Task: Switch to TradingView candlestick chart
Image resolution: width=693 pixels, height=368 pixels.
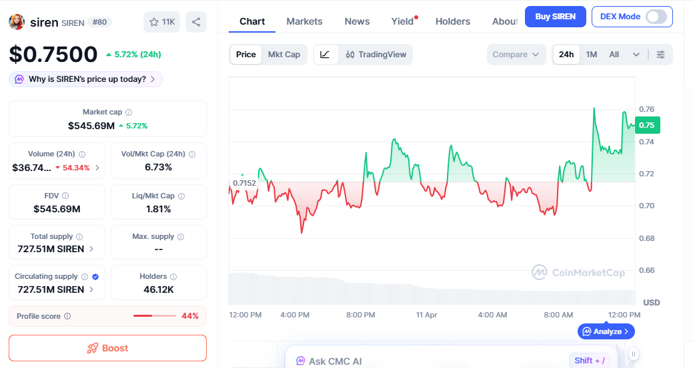Action: point(376,55)
